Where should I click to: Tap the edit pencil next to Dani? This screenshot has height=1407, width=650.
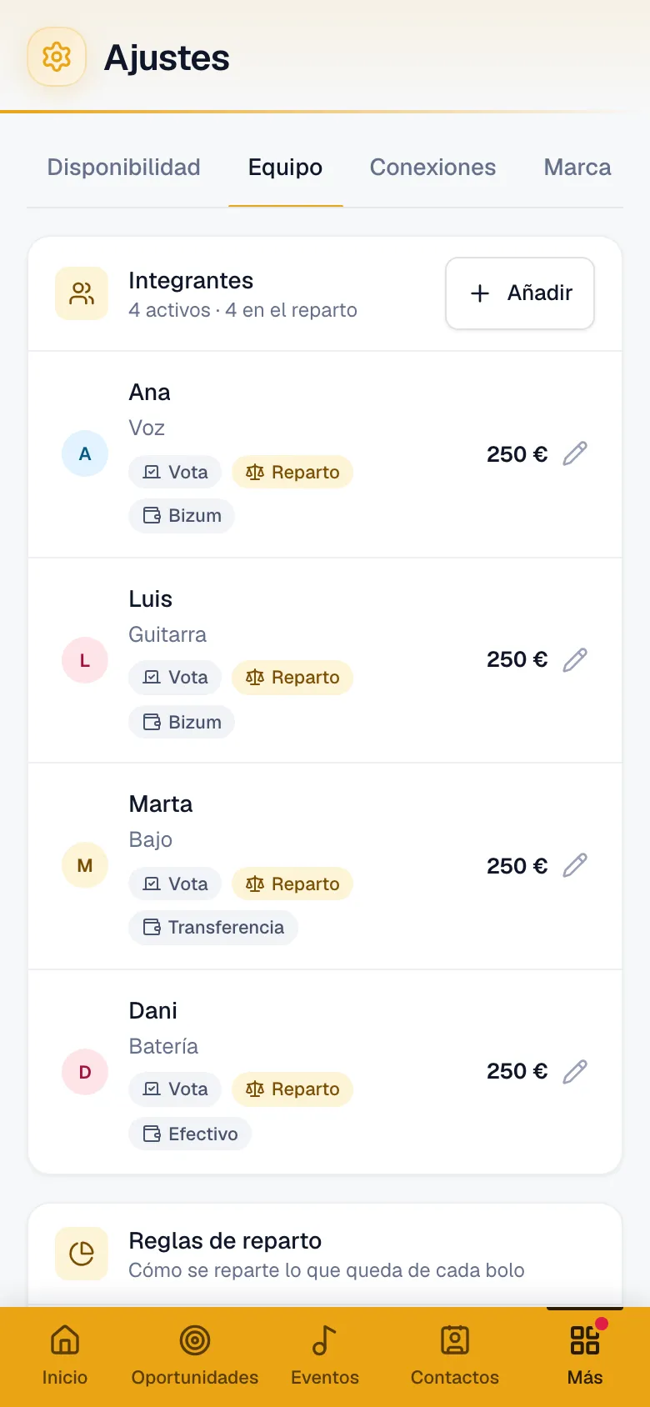click(575, 1071)
